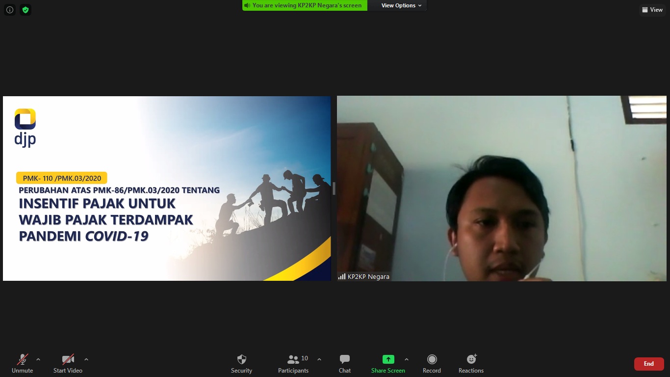
Task: Open the Security shield options
Action: coord(241,363)
